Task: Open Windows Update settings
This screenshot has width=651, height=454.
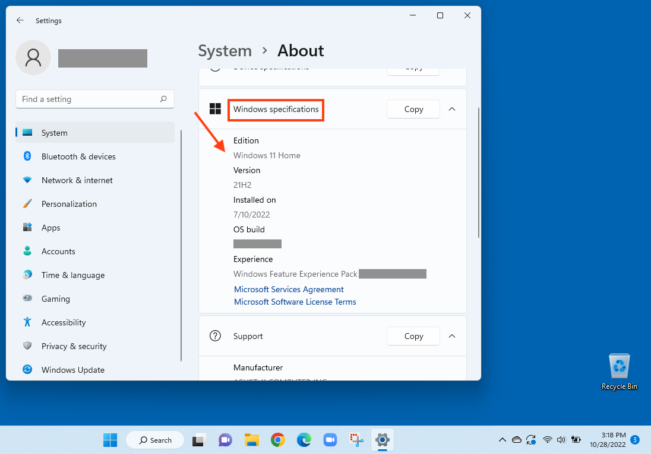Action: point(72,370)
